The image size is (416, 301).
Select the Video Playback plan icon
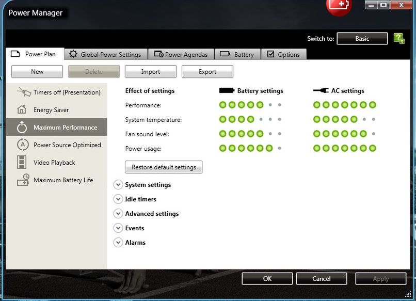pos(22,163)
